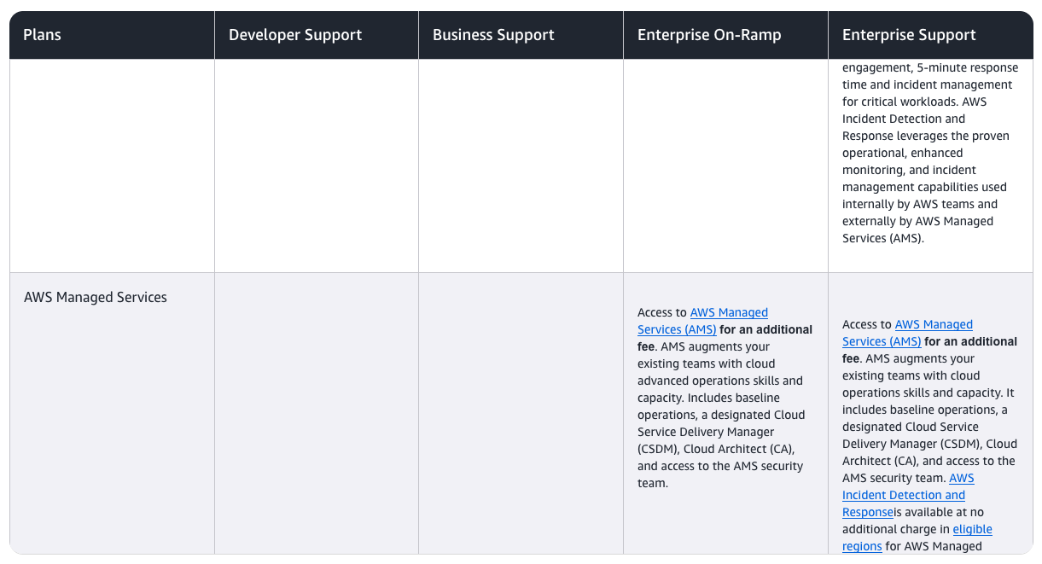This screenshot has width=1042, height=564.
Task: Select the Developer Support column header
Action: tap(295, 35)
